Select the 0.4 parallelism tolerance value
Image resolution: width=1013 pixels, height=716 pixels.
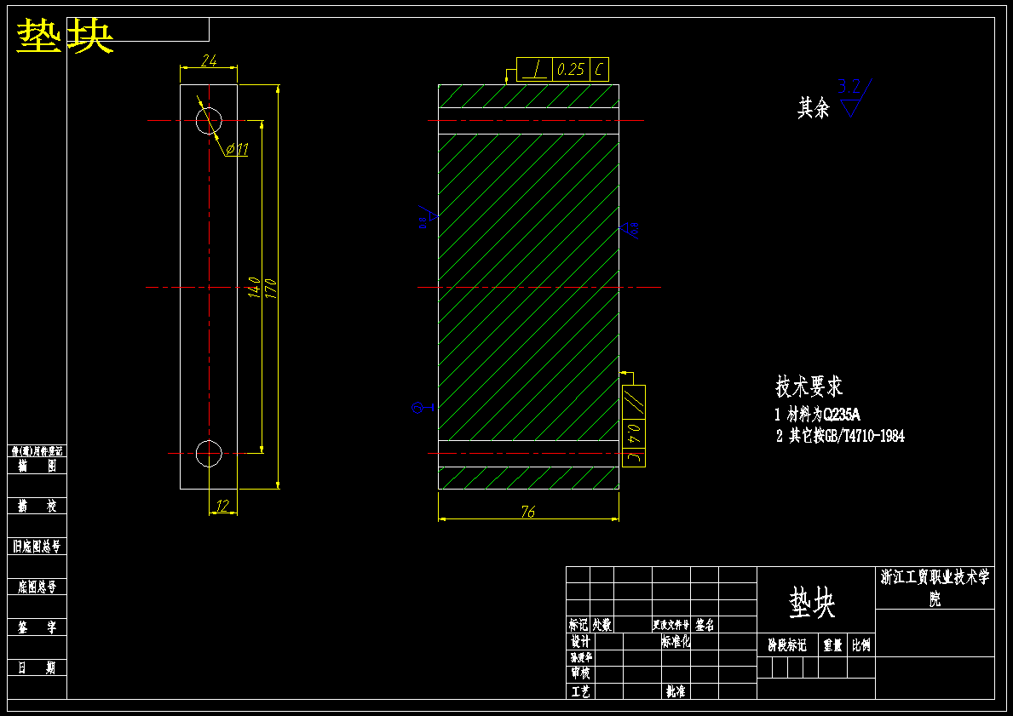click(x=634, y=433)
